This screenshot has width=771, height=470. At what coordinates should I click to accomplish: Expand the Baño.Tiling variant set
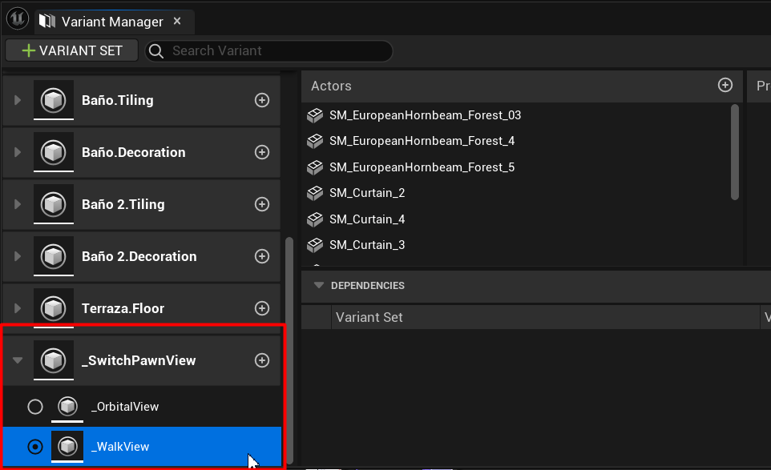[18, 100]
